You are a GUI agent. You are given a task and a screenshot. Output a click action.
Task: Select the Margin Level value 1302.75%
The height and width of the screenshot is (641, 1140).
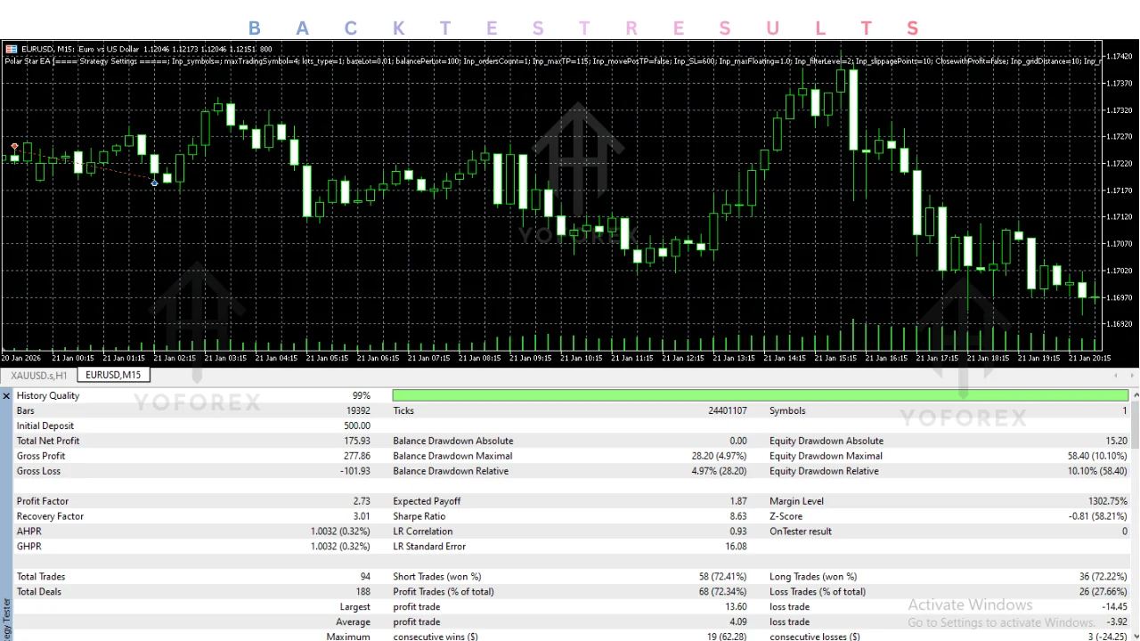coord(1107,502)
